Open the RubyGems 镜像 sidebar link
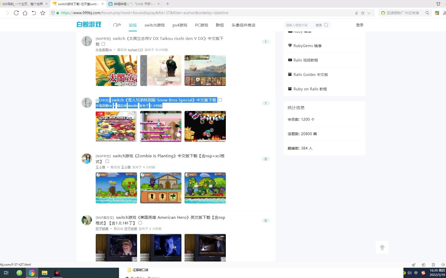This screenshot has width=446, height=278. click(307, 46)
